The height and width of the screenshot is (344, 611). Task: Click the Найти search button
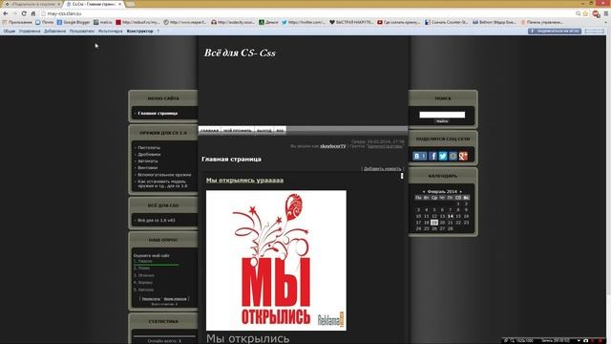[x=442, y=121]
